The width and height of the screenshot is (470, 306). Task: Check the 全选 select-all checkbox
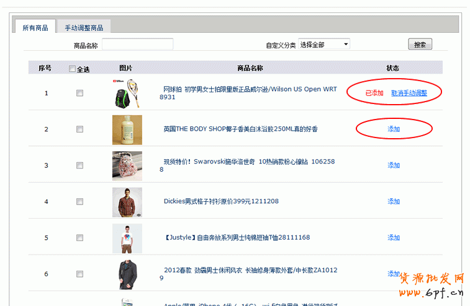[73, 69]
